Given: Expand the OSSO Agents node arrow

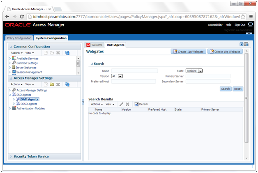Looking at the screenshot, I should 14,104.
